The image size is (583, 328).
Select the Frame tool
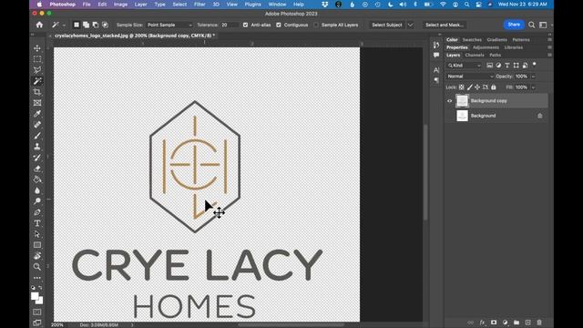[x=37, y=103]
